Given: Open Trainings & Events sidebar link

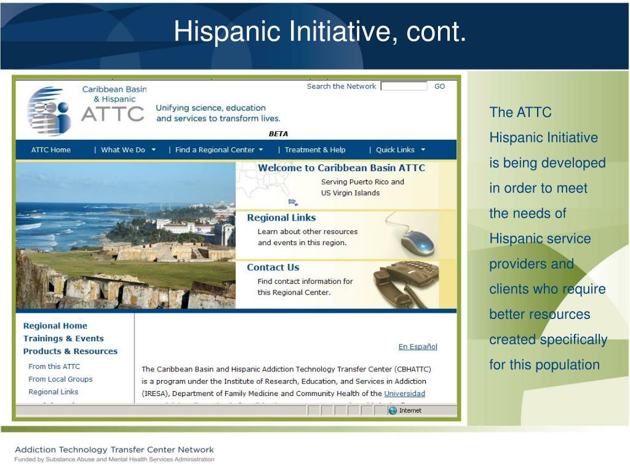Looking at the screenshot, I should point(63,339).
